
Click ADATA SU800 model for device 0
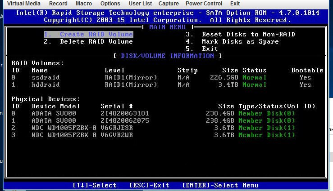[54, 114]
